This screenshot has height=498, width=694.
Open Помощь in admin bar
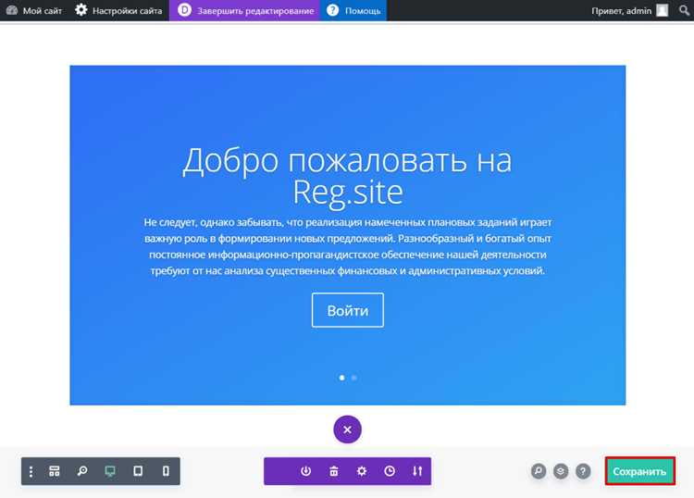(353, 10)
